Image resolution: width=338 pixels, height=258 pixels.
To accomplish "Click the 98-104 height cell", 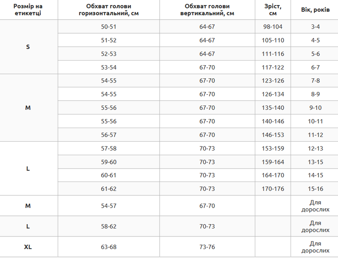I will (273, 26).
